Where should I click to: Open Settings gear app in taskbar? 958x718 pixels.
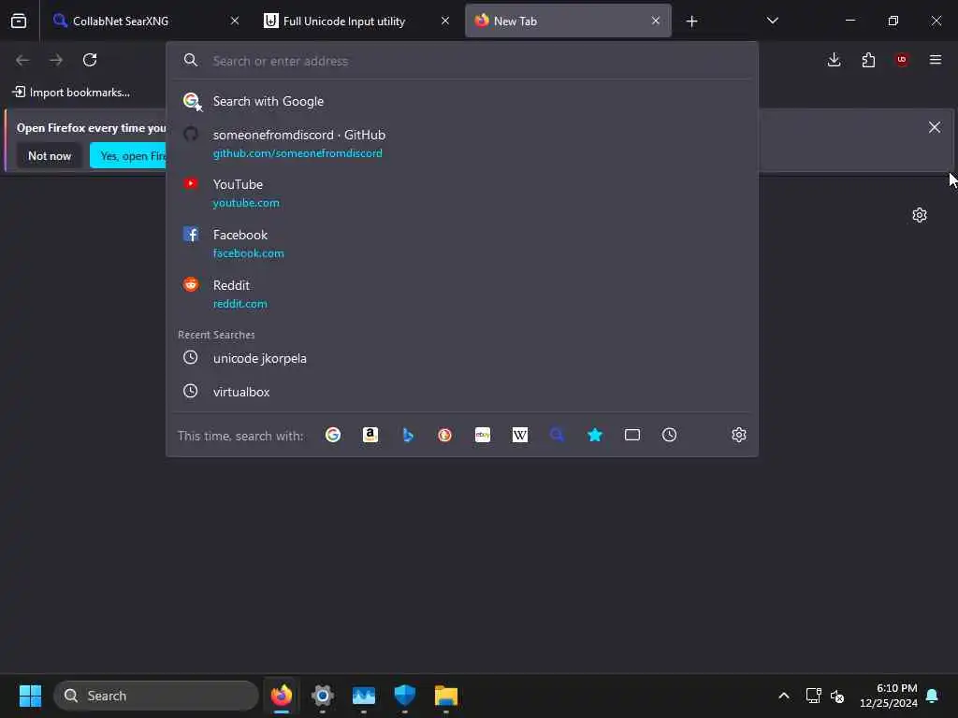tap(323, 696)
